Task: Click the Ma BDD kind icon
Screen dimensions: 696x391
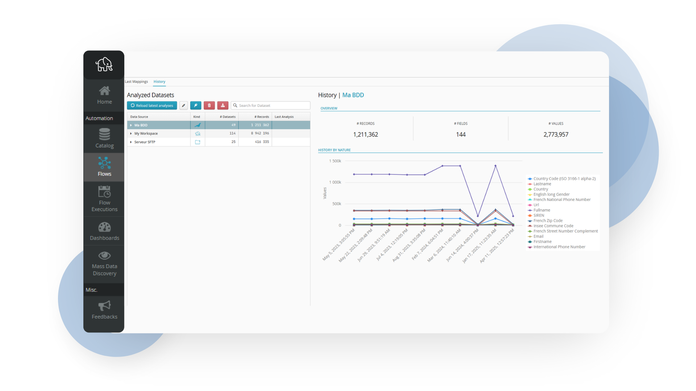Action: pyautogui.click(x=198, y=125)
